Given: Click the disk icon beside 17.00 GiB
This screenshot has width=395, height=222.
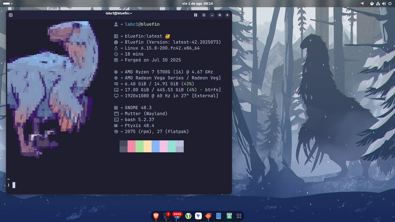Looking at the screenshot, I should [x=116, y=89].
